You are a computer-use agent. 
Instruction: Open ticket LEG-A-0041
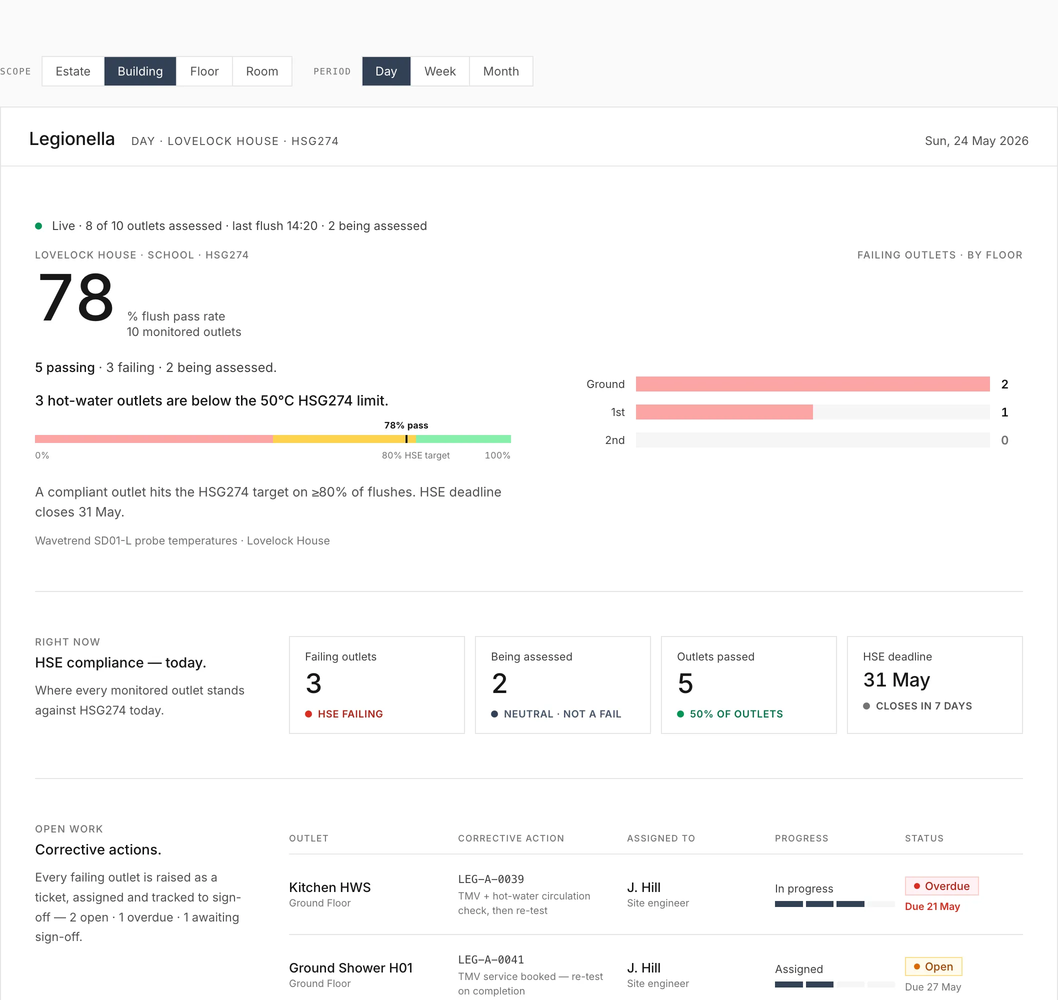click(491, 960)
